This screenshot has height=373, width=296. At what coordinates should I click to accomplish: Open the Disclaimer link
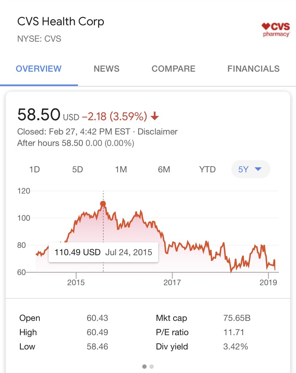(157, 131)
